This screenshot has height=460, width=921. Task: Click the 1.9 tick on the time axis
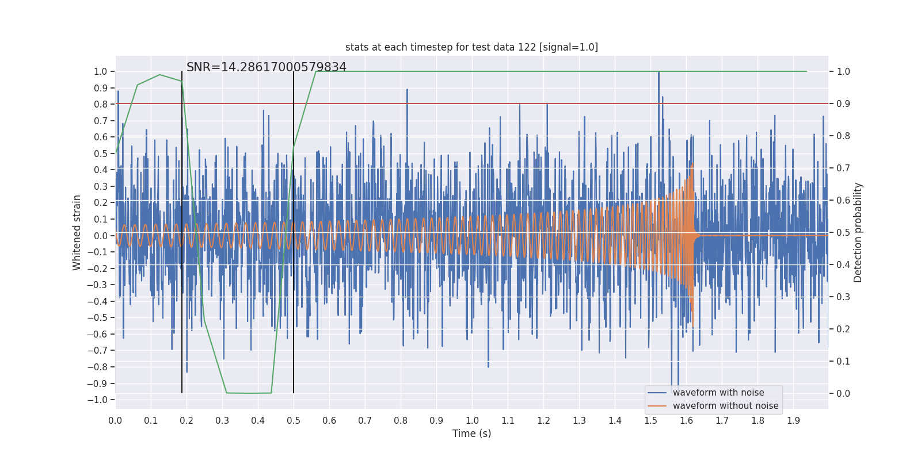793,421
